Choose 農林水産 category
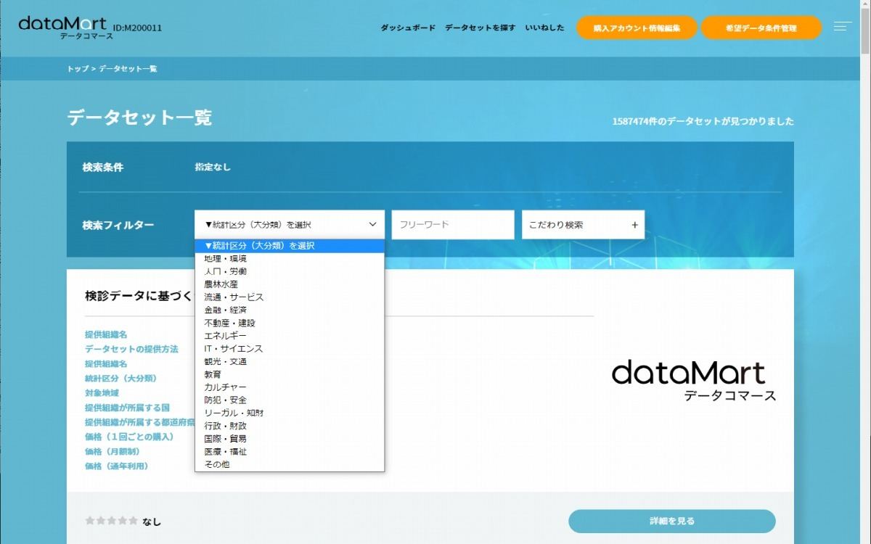Image resolution: width=871 pixels, height=544 pixels. coord(290,284)
